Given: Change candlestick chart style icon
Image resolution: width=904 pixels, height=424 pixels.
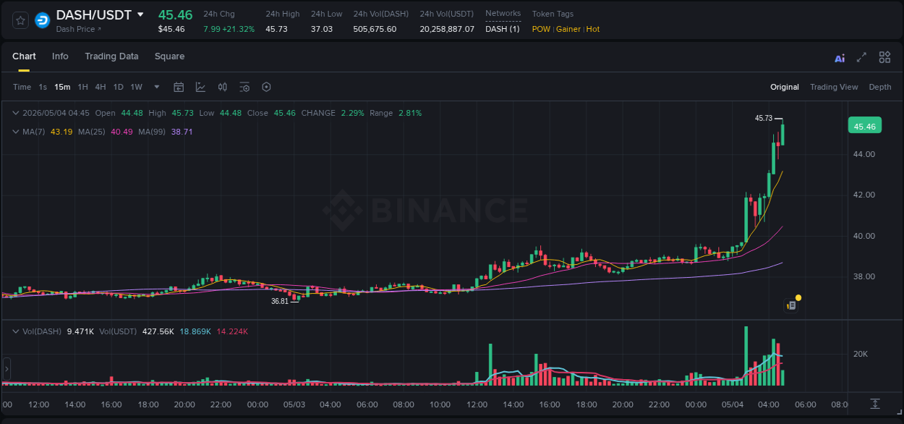Looking at the screenshot, I should 223,87.
